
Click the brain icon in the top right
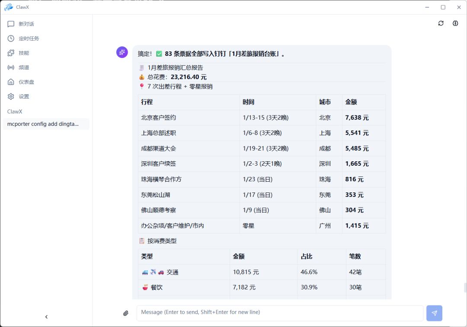click(455, 23)
